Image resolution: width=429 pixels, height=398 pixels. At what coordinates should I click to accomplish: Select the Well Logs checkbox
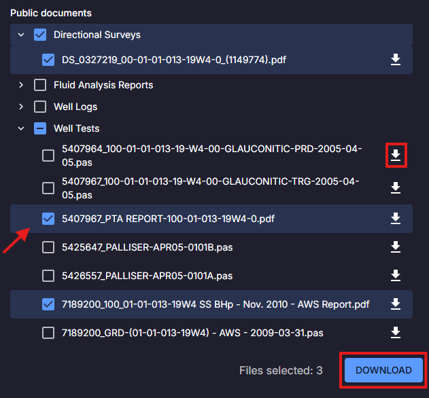[40, 107]
